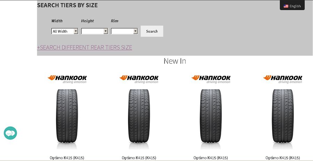Open the English language selector
This screenshot has height=161, width=313.
[292, 5]
